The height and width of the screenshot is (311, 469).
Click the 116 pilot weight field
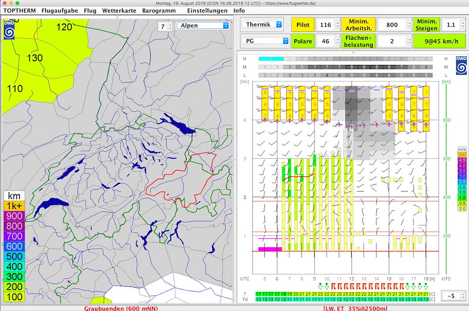(x=325, y=25)
